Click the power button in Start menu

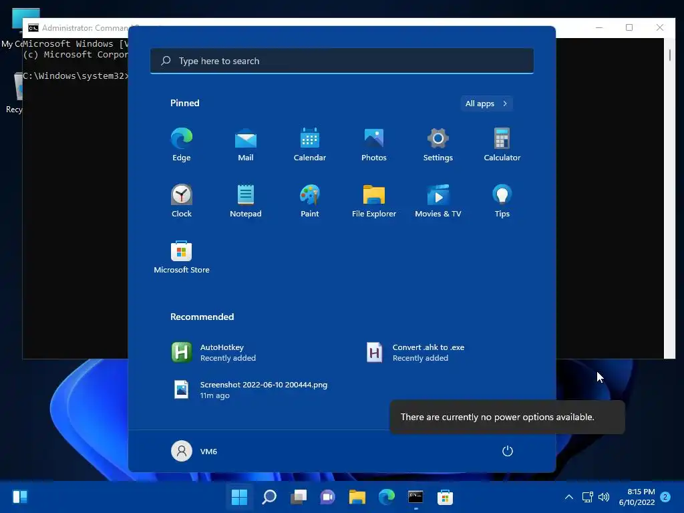click(508, 451)
